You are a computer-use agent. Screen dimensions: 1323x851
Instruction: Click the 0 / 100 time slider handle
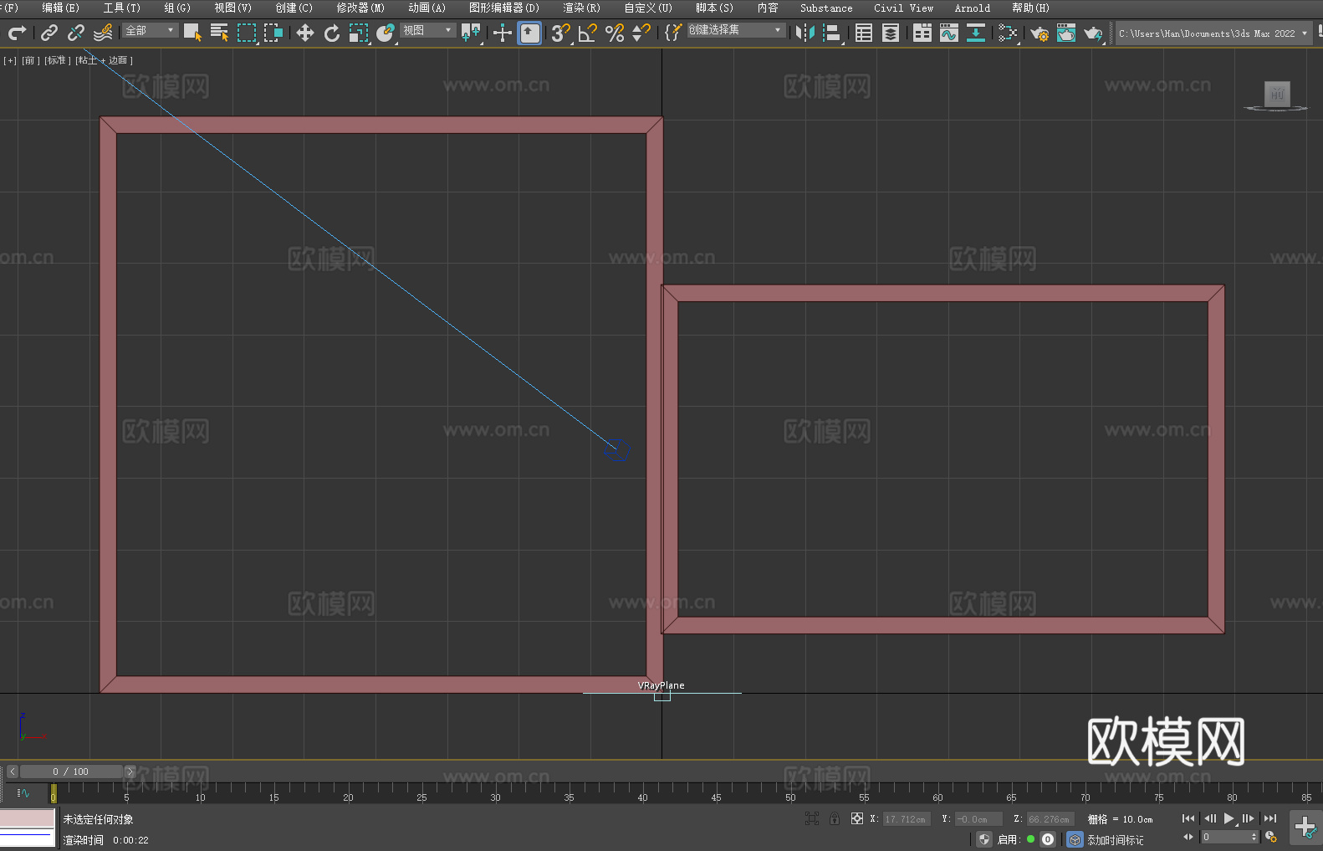pos(71,772)
